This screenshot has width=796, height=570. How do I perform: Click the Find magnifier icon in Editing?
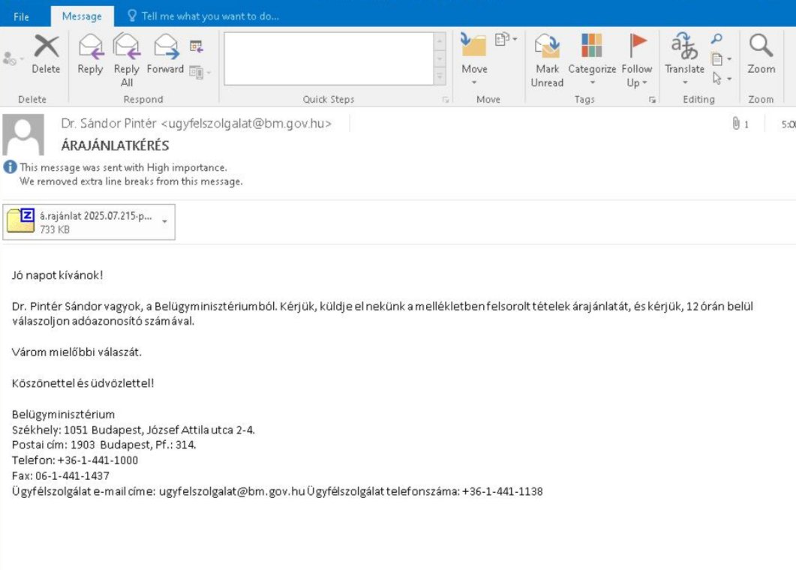(x=716, y=38)
